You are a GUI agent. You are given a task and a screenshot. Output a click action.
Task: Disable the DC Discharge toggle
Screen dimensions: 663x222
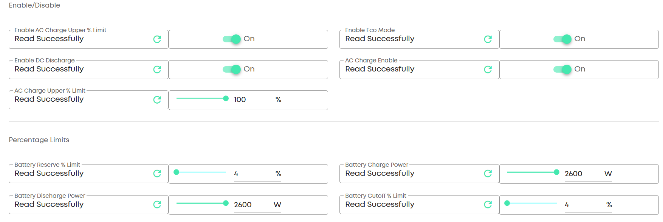tap(232, 69)
